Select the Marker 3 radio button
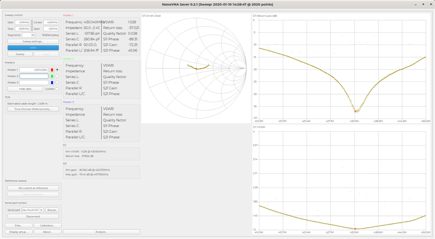Viewport: 435px width, 239px height. (x=57, y=82)
